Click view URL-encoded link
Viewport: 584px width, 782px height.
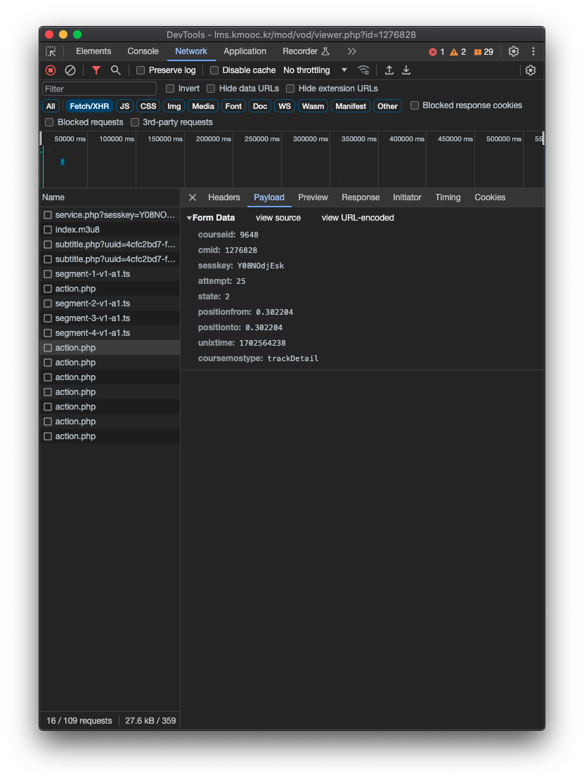coord(358,218)
